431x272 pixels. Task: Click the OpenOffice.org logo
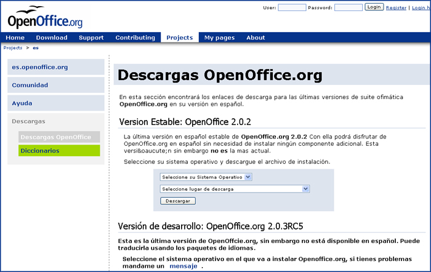coord(44,17)
